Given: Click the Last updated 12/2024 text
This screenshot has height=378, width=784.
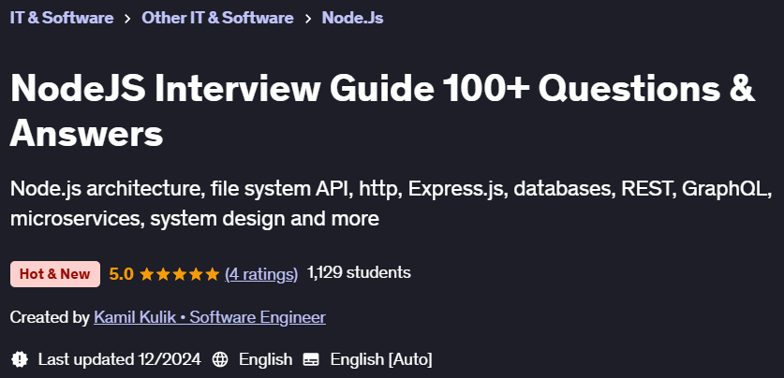Looking at the screenshot, I should coord(120,359).
